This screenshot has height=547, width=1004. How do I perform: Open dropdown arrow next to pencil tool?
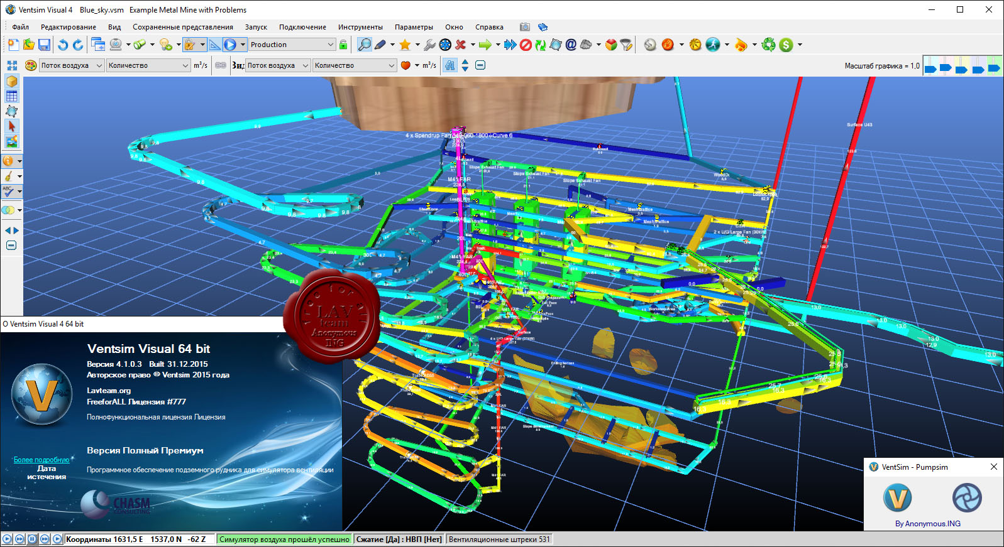[392, 45]
